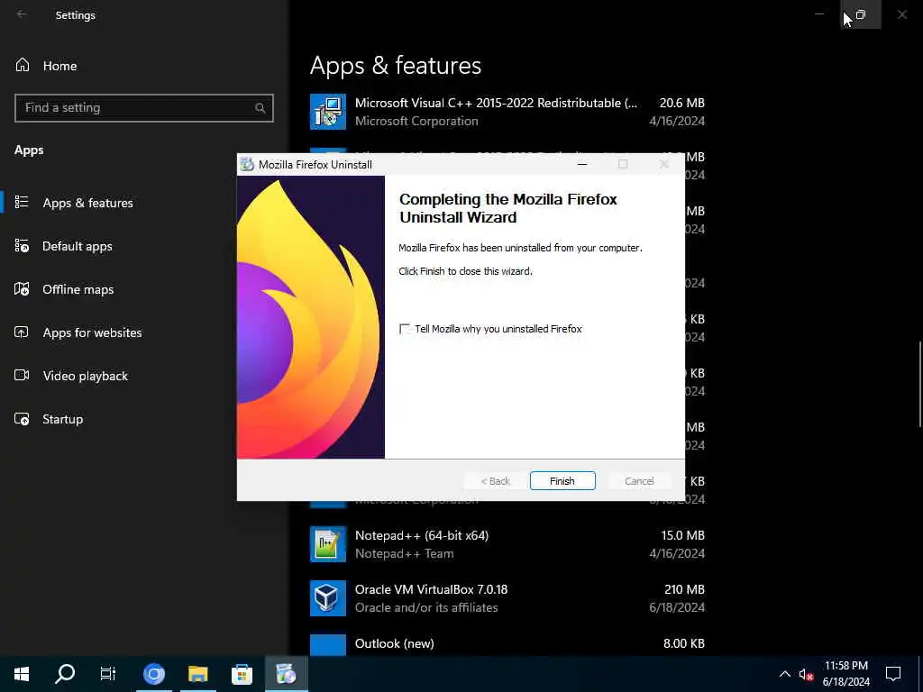Open the Windows Start menu

[22, 674]
